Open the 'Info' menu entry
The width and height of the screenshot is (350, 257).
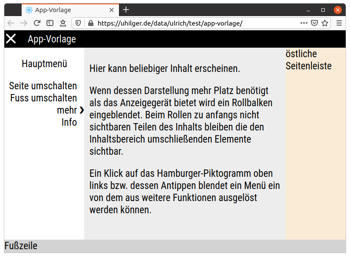tap(69, 122)
